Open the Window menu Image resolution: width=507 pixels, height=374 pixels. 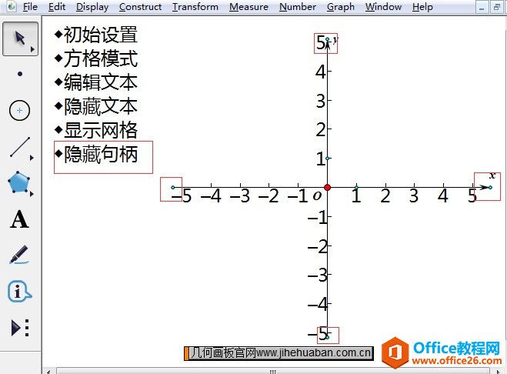tap(383, 7)
